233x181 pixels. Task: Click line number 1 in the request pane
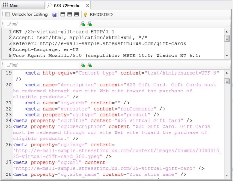click(10, 32)
